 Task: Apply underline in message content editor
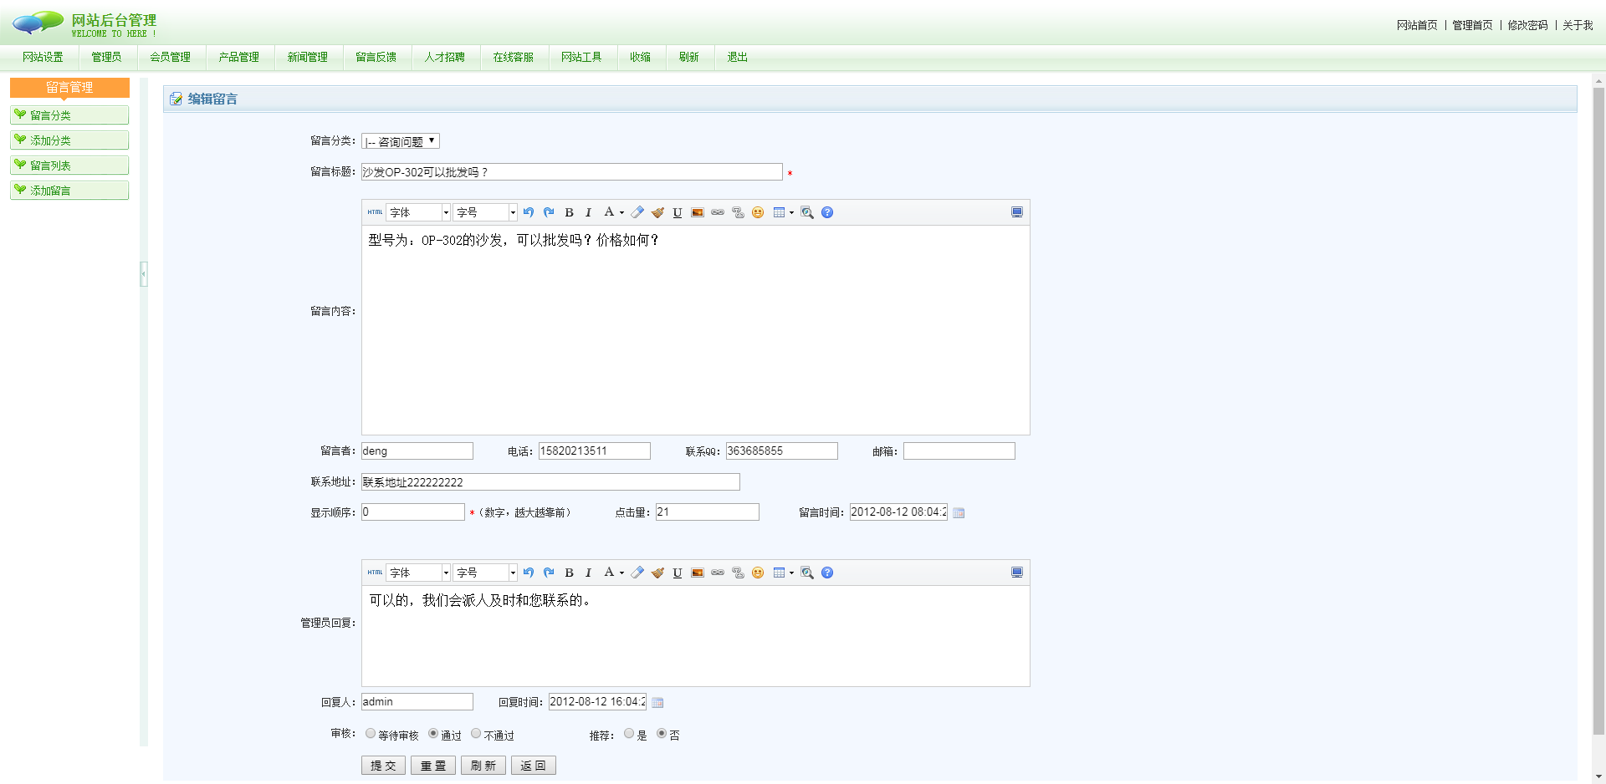[x=678, y=212]
